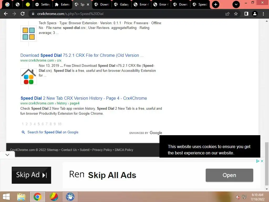The height and width of the screenshot is (202, 269).
Task: Click the forward navigation arrow
Action: [x=14, y=14]
